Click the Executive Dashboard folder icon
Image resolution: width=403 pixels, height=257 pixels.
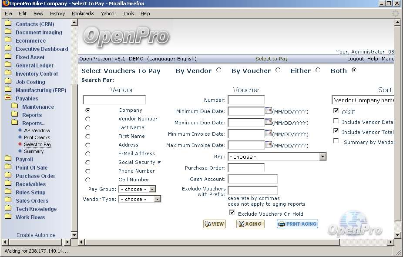pos(8,48)
